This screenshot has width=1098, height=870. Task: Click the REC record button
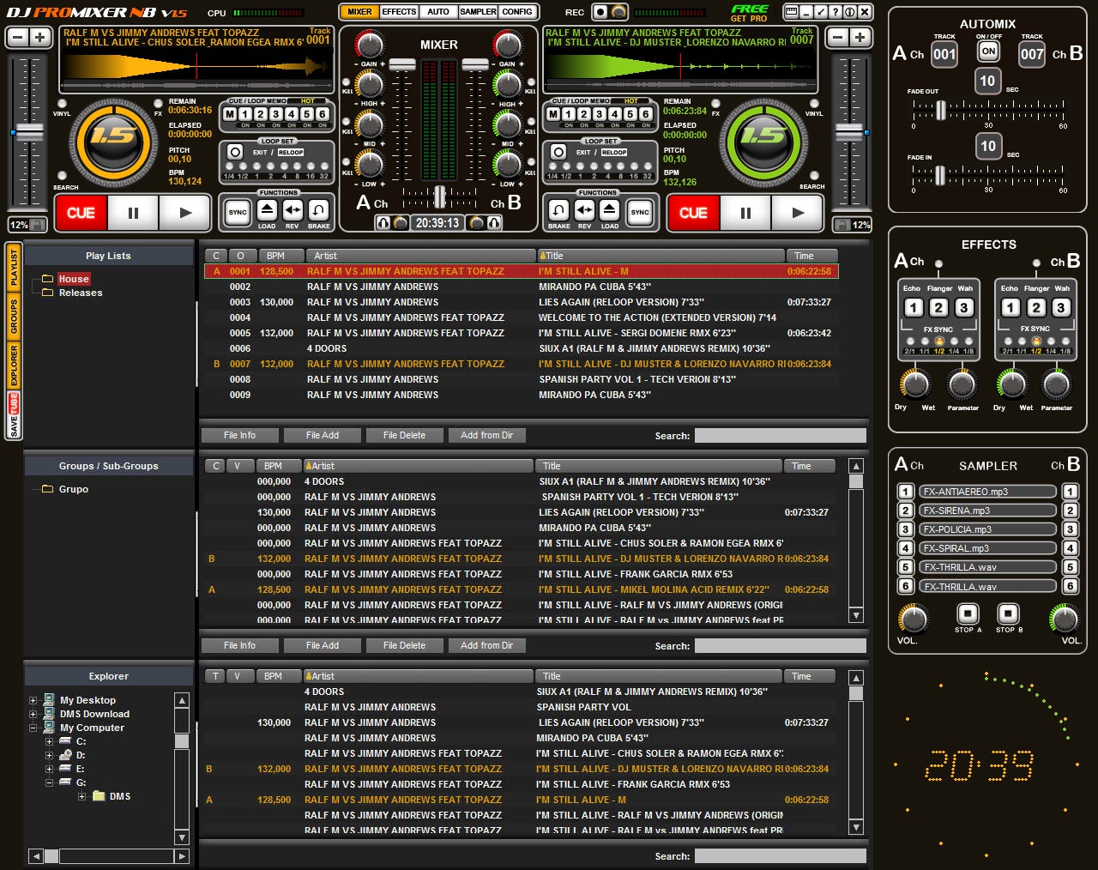[600, 12]
